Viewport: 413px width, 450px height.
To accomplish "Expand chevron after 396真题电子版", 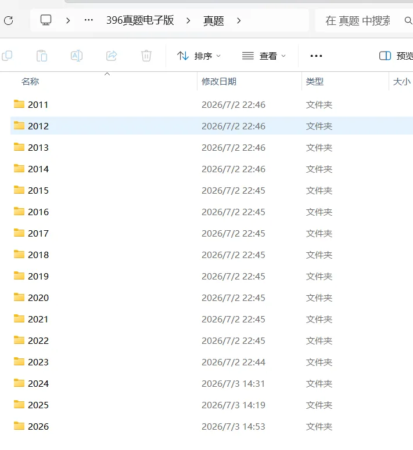I will tap(188, 20).
